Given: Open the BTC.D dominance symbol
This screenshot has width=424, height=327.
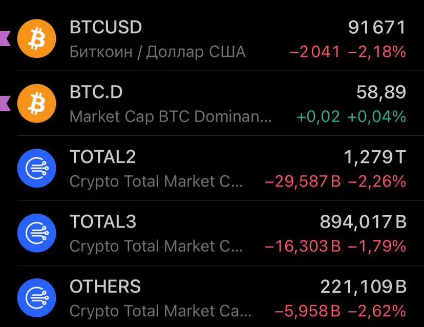Looking at the screenshot, I should [x=96, y=92].
